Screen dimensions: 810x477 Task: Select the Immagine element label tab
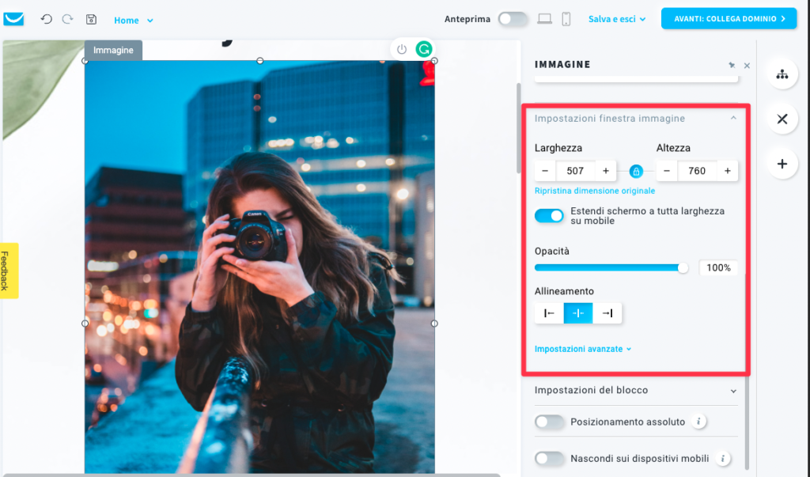tap(113, 50)
